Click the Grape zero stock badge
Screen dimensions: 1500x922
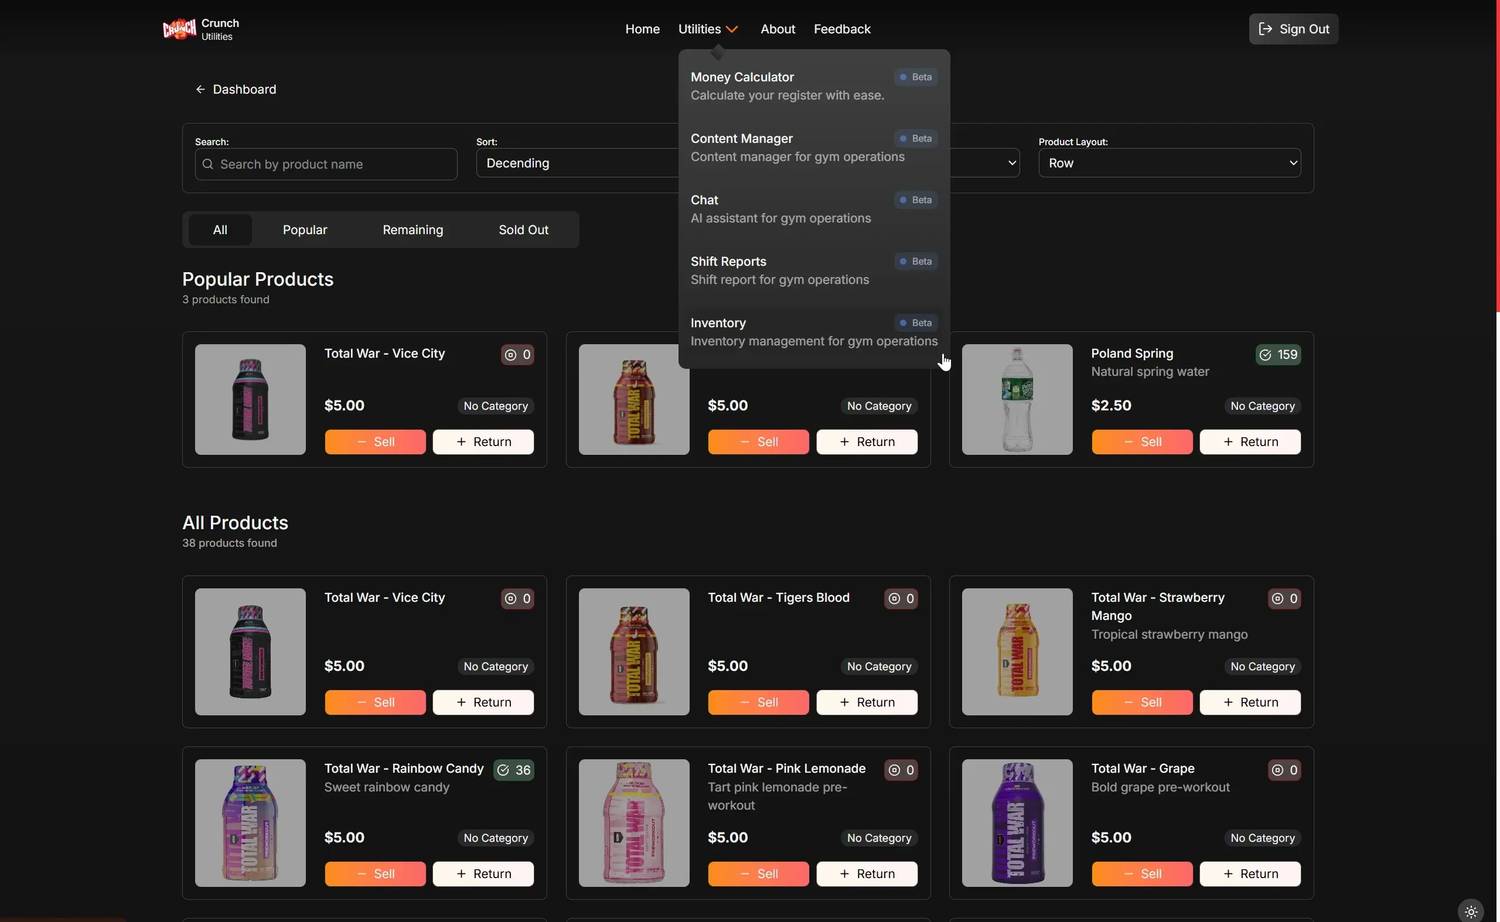[1284, 770]
